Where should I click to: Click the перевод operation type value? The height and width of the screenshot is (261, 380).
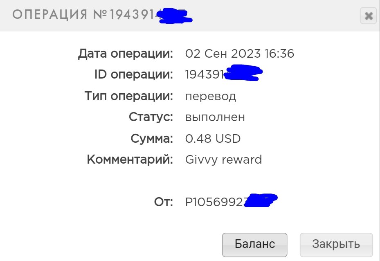coord(210,97)
